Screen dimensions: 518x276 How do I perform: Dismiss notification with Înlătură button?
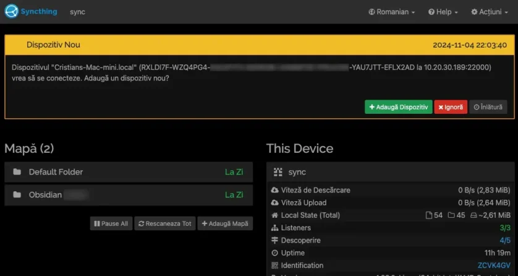pyautogui.click(x=488, y=107)
